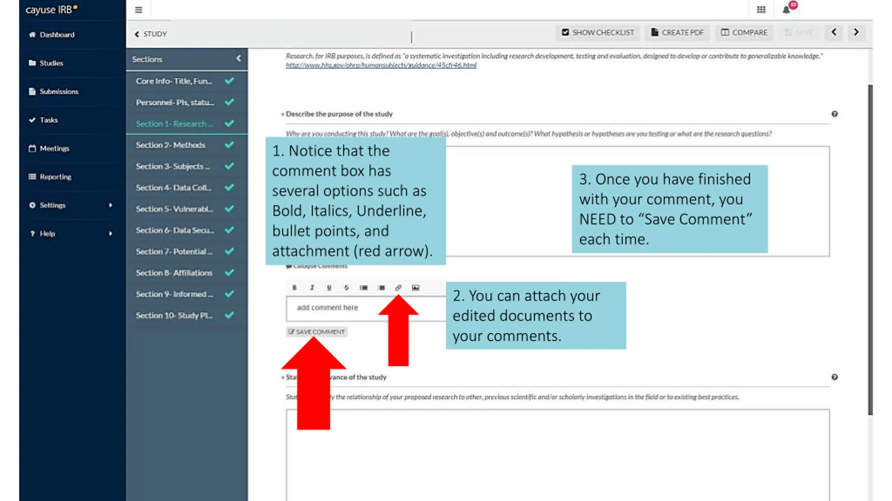Select Section 4- Data Coll...
Image resolution: width=892 pixels, height=501 pixels.
[x=187, y=188]
